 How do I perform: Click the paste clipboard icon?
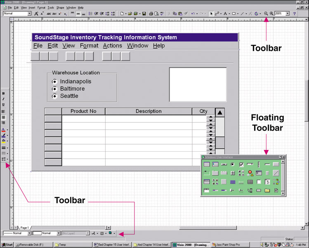pyautogui.click(x=180, y=14)
